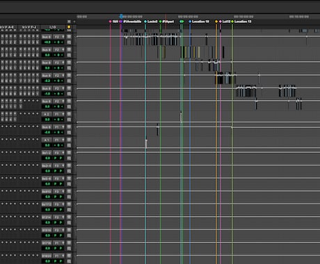Click the icon right of the A 1 F1 dropdown
This screenshot has width=320, height=264.
69,140
